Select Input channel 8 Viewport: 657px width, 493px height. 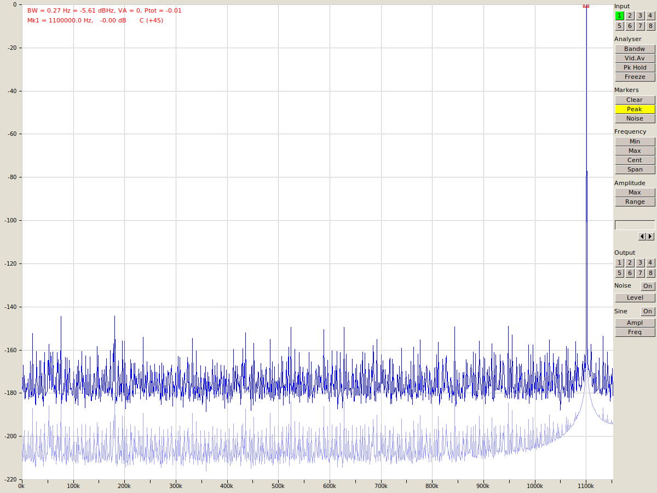tap(650, 26)
